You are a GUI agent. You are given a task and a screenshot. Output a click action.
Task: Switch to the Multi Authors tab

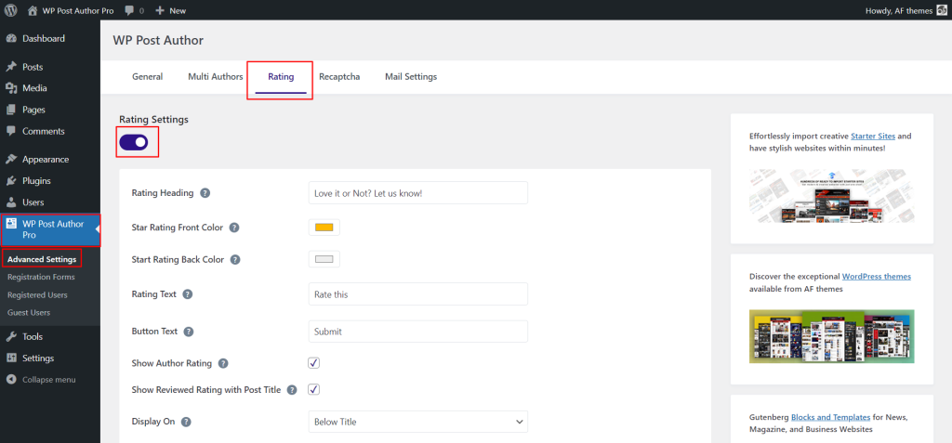coord(216,77)
